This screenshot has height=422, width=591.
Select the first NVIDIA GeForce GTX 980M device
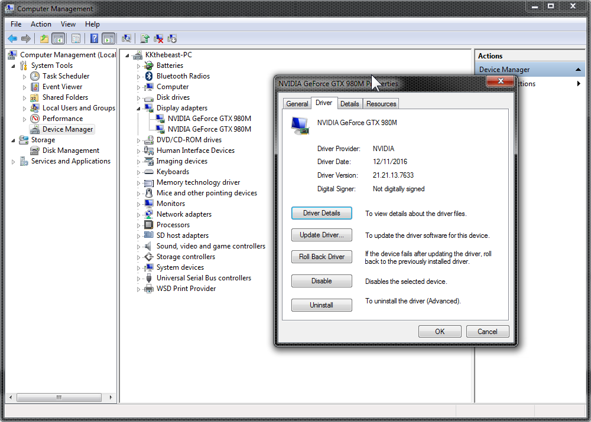tap(209, 119)
